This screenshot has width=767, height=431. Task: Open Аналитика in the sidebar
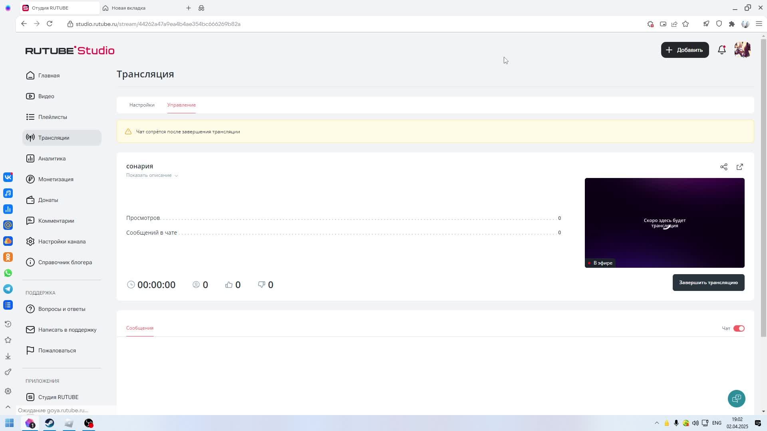coord(52,158)
